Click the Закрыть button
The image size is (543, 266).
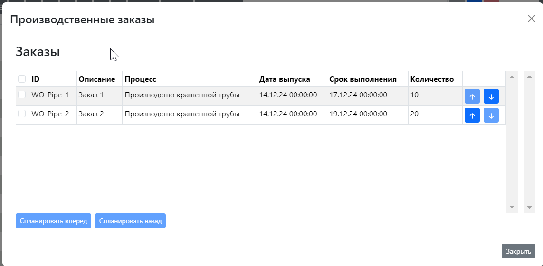518,251
